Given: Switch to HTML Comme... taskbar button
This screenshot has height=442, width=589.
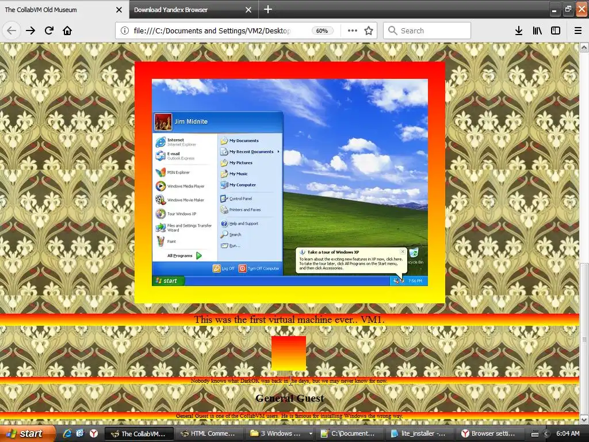Looking at the screenshot, I should pyautogui.click(x=208, y=434).
